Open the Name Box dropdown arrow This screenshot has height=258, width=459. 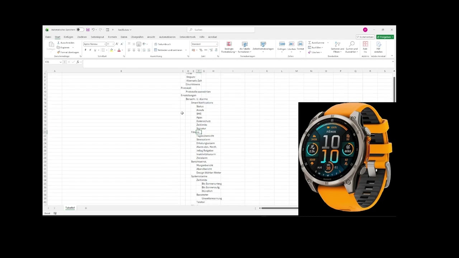pyautogui.click(x=61, y=62)
